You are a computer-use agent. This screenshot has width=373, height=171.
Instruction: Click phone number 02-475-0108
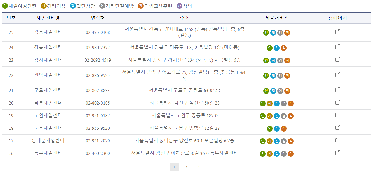[x=98, y=32]
